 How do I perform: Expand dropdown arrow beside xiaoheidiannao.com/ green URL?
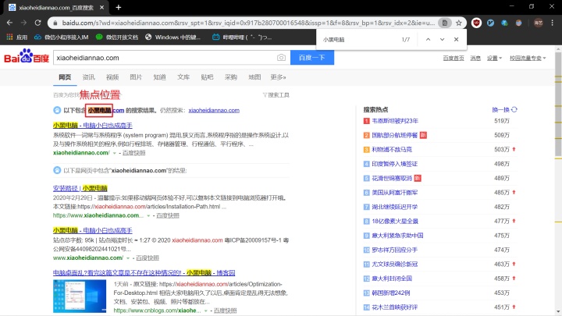114,153
